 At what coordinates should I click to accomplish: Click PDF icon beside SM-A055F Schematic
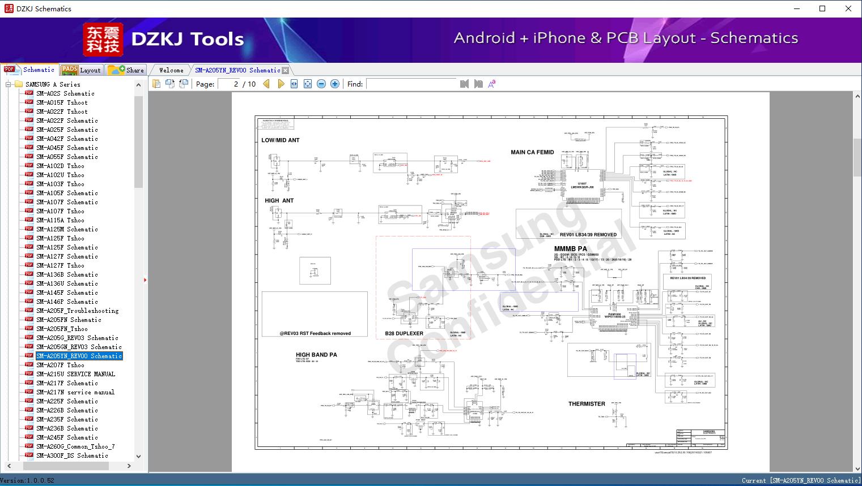tap(29, 157)
